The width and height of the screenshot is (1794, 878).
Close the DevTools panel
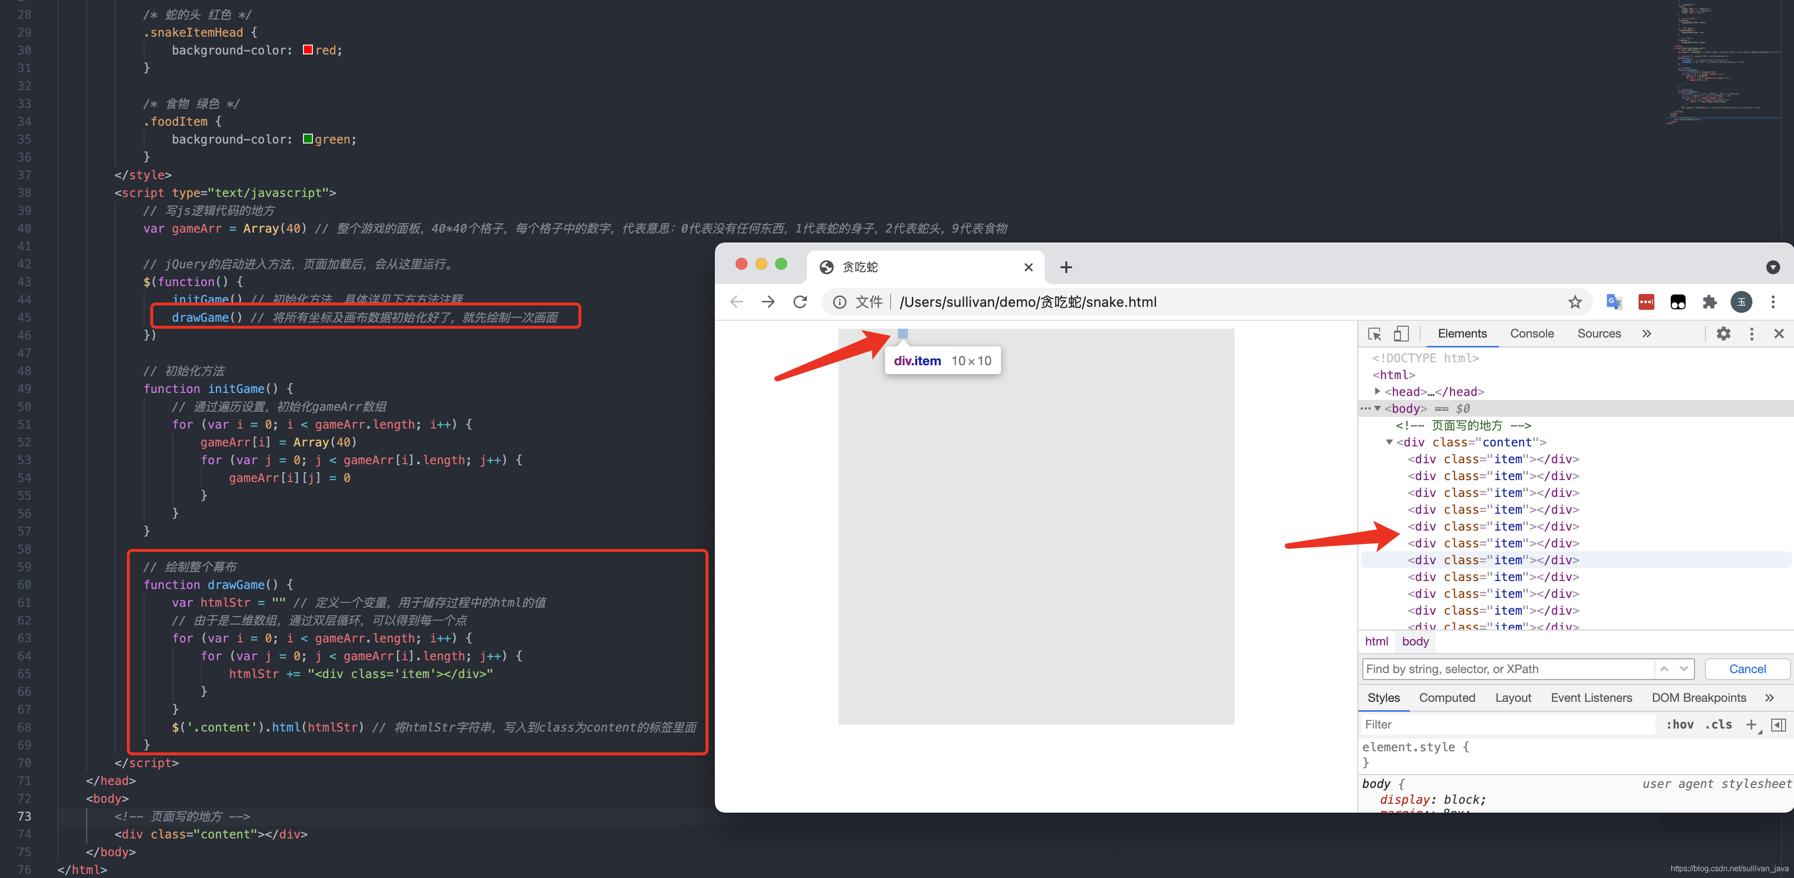pos(1779,334)
